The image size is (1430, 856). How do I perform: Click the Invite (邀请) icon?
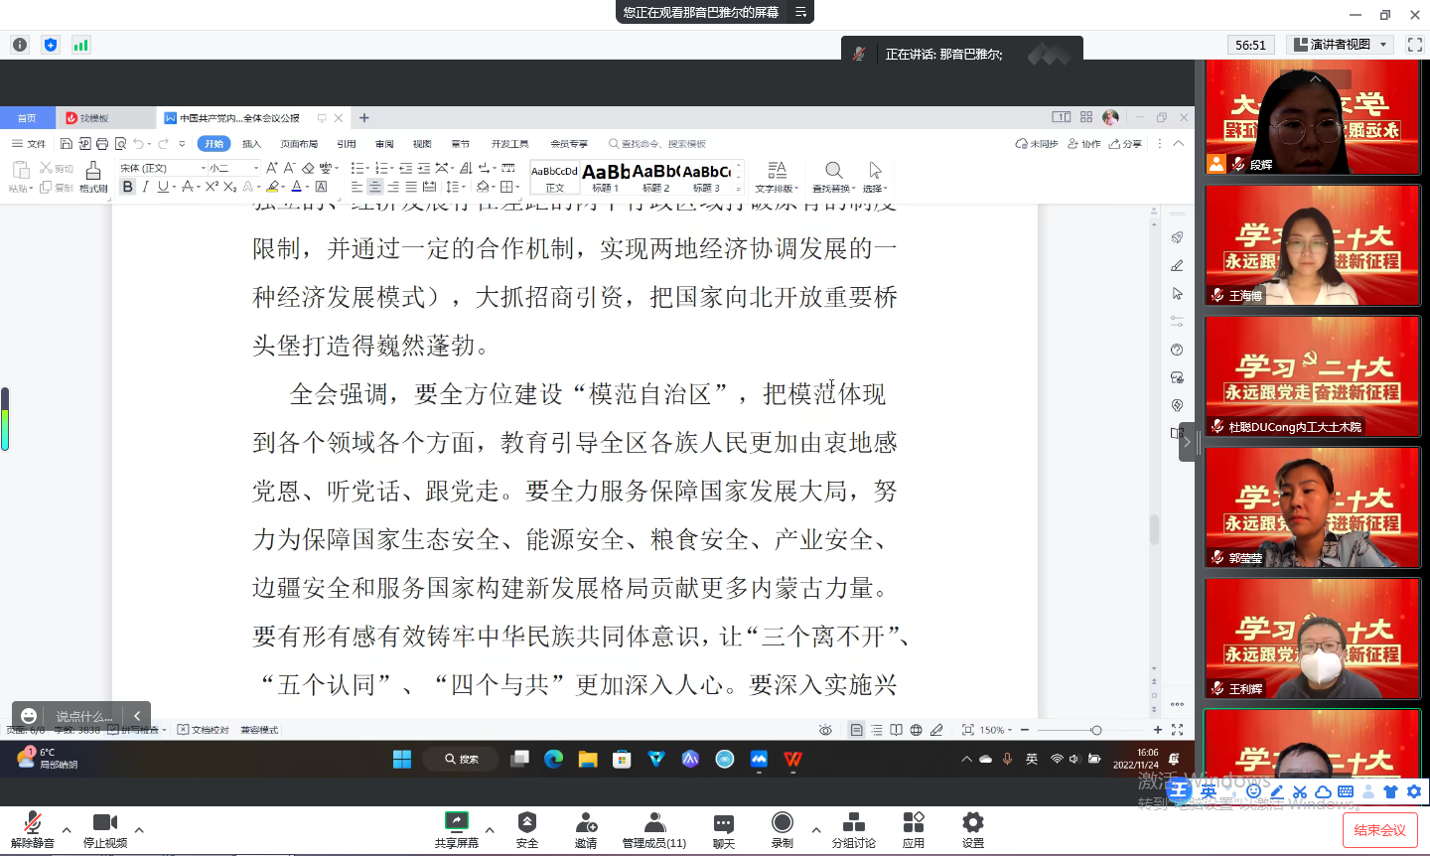tap(586, 829)
